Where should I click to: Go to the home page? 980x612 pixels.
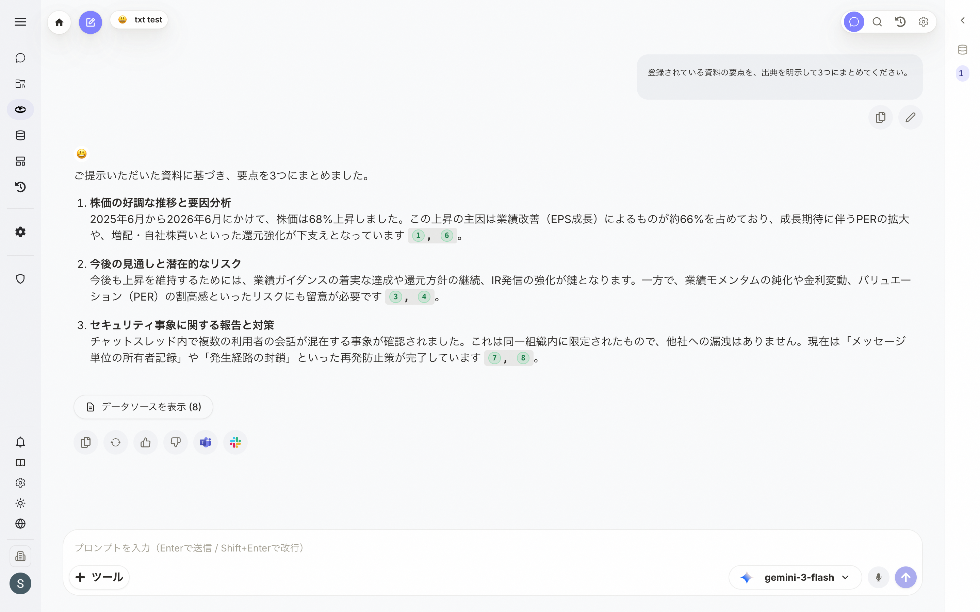click(59, 22)
